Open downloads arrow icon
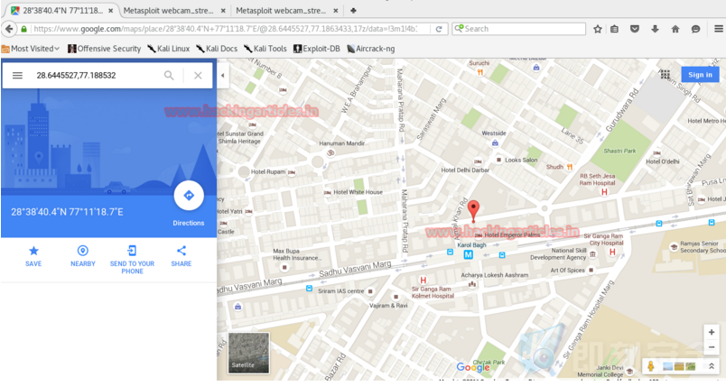726x386 pixels. coord(655,29)
